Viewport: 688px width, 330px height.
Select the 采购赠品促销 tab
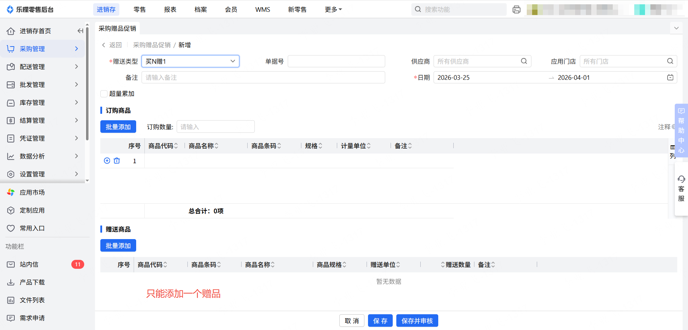[117, 28]
